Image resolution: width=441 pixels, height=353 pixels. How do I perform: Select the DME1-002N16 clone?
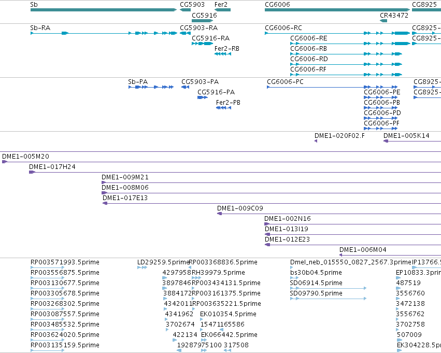click(x=353, y=224)
